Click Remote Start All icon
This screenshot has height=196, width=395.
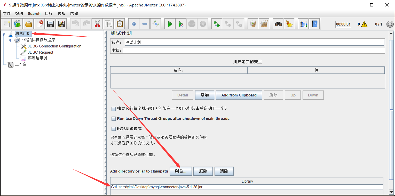coord(217,24)
